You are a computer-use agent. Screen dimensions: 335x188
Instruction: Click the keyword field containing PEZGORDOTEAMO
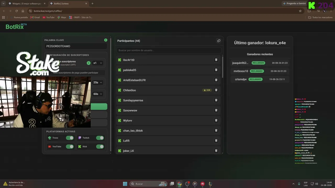click(76, 46)
